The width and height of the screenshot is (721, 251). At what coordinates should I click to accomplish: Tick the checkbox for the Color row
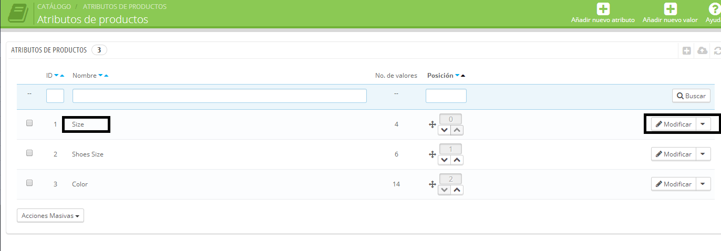[29, 183]
